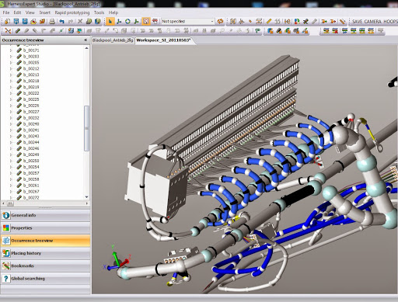Viewport: 398px width, 302px height.
Task: Open the Rapid prototyping menu
Action: click(72, 12)
